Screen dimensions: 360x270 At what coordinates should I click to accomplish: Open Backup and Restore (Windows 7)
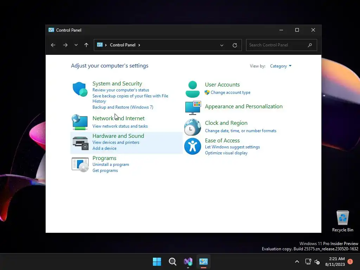(x=123, y=107)
